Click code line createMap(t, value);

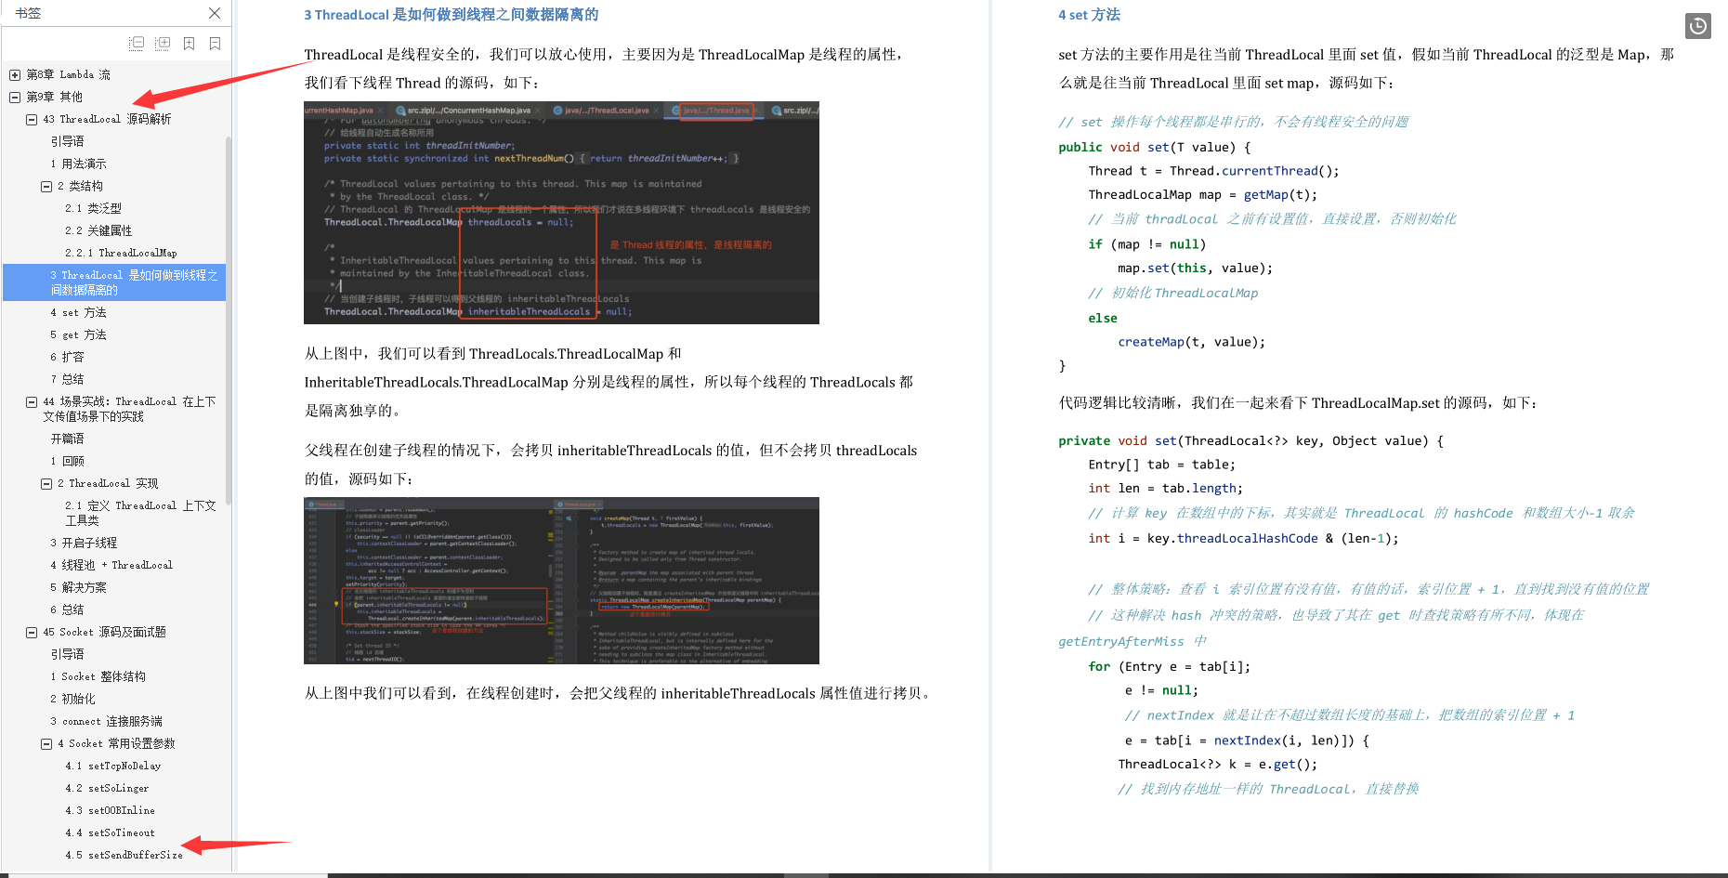pyautogui.click(x=1192, y=342)
